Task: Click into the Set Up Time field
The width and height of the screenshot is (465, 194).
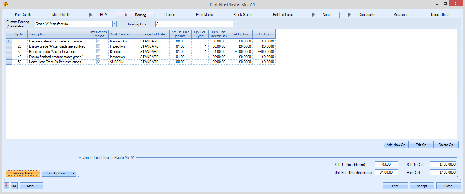Action: (386, 164)
